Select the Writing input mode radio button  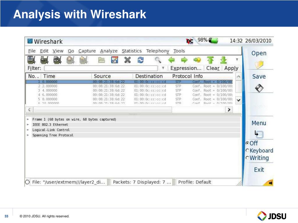point(247,158)
